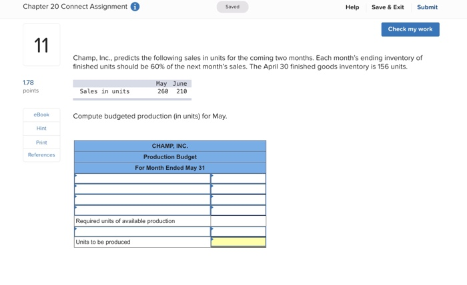Click the June sales value 210
This screenshot has height=285, width=467.
(181, 91)
